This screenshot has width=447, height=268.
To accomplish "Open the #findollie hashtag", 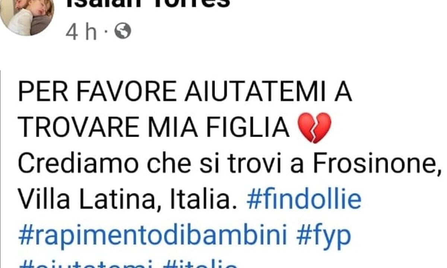I will pyautogui.click(x=304, y=200).
